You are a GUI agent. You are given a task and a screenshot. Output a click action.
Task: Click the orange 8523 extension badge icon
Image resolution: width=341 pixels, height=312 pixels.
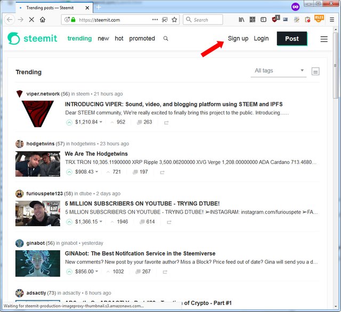pyautogui.click(x=319, y=19)
